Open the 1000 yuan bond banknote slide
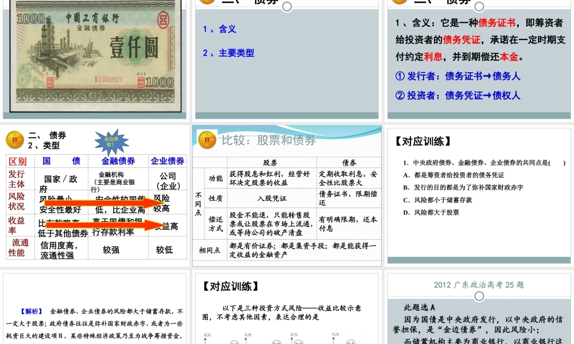 coord(95,59)
